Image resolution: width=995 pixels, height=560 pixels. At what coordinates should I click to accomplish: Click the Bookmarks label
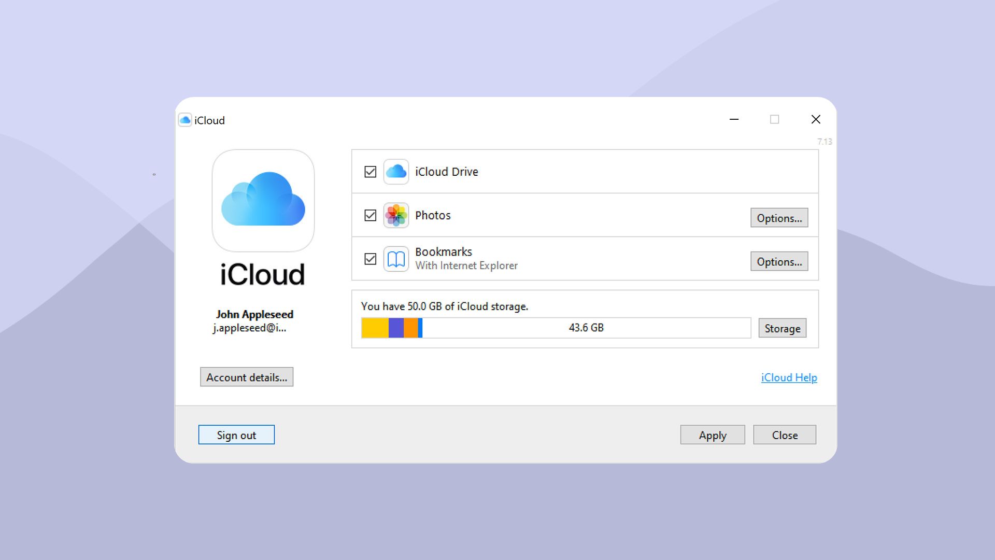coord(444,251)
